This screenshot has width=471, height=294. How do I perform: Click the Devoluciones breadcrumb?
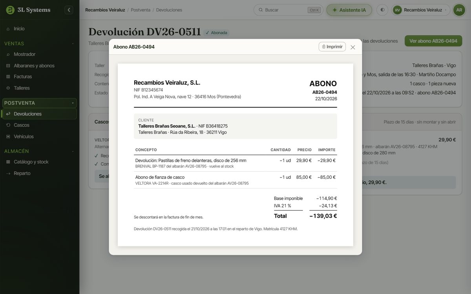tap(169, 10)
